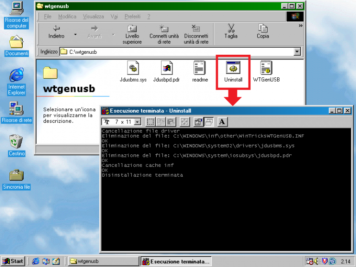This screenshot has height=267, width=356.
Task: Select the readme file
Action: click(200, 71)
